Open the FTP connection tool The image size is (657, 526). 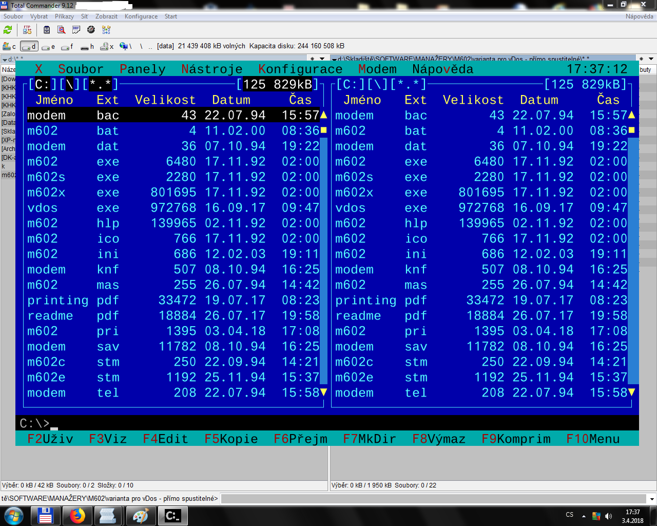(27, 30)
